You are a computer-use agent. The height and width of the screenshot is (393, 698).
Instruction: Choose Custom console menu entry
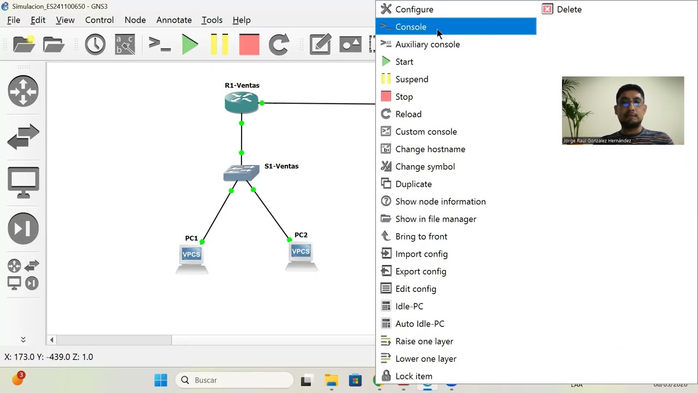456,132
